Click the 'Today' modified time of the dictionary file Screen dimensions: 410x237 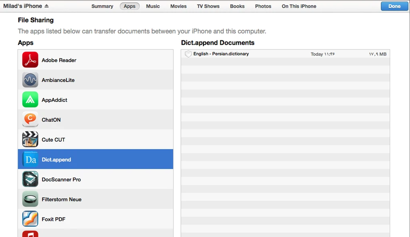pyautogui.click(x=323, y=54)
